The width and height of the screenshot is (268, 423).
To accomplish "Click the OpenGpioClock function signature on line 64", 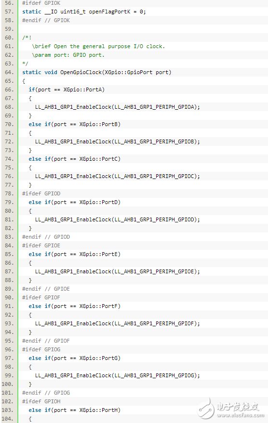I will [97, 72].
